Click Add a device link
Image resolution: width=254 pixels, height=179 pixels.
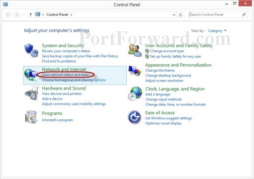pos(52,99)
